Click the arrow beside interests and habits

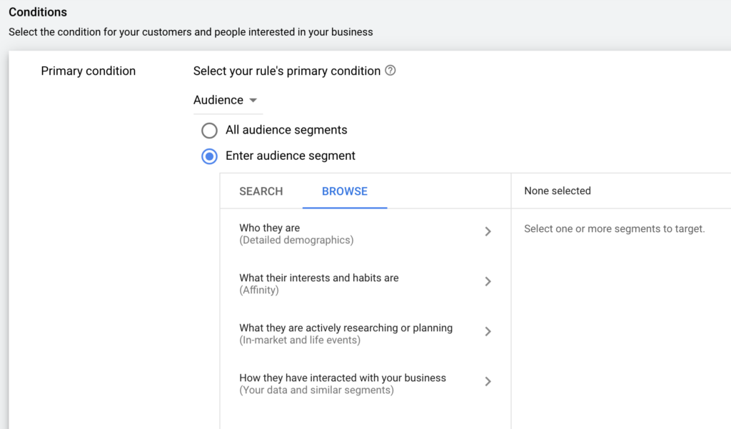(488, 281)
